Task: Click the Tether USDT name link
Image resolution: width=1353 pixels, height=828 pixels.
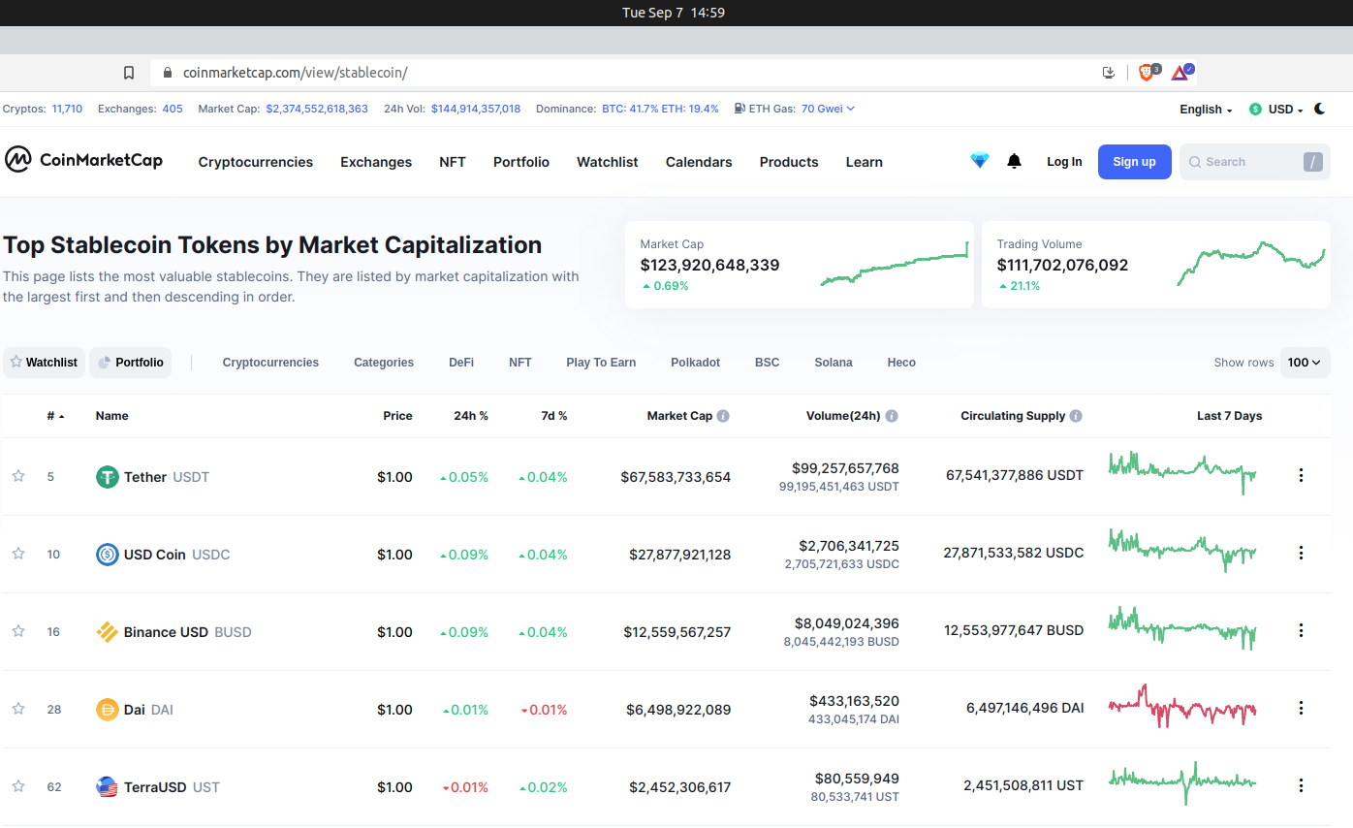Action: [x=167, y=477]
